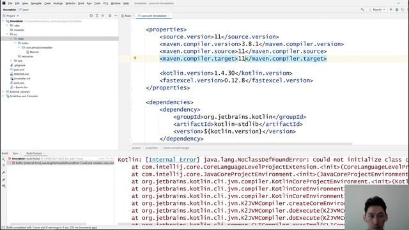Screen dimensions: 409x230
Task: Click the yellow intention lightbulb icon
Action: coord(135,58)
